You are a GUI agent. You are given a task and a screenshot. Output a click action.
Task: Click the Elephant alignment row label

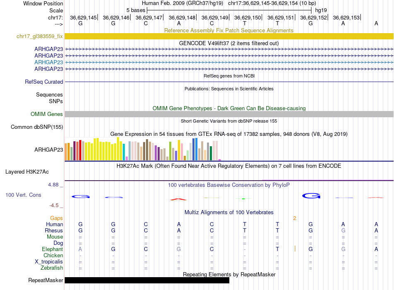[x=52, y=249]
